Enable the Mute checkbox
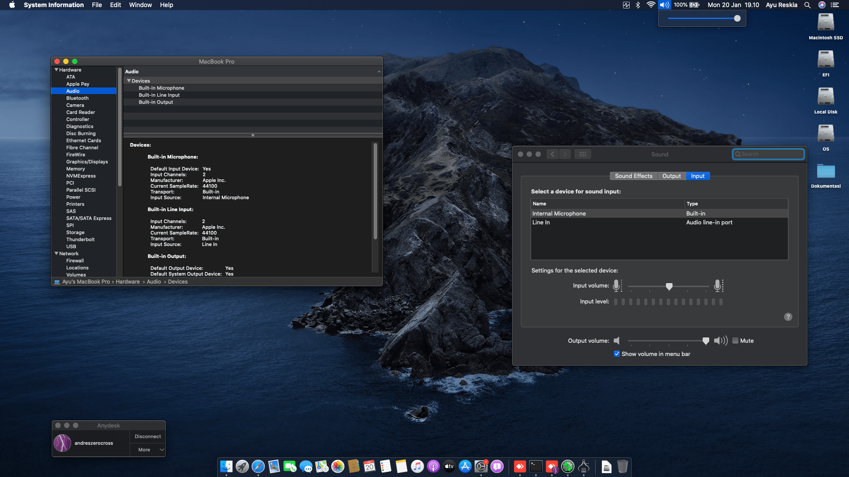This screenshot has height=477, width=849. click(735, 341)
